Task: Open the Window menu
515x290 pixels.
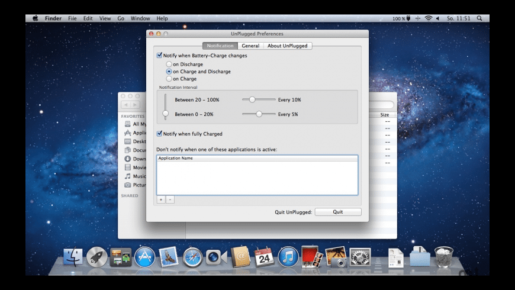Action: (x=140, y=18)
